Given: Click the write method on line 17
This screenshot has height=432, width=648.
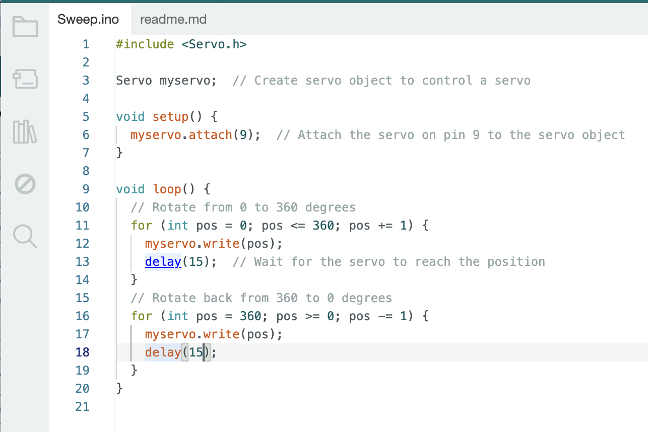Looking at the screenshot, I should click(221, 334).
